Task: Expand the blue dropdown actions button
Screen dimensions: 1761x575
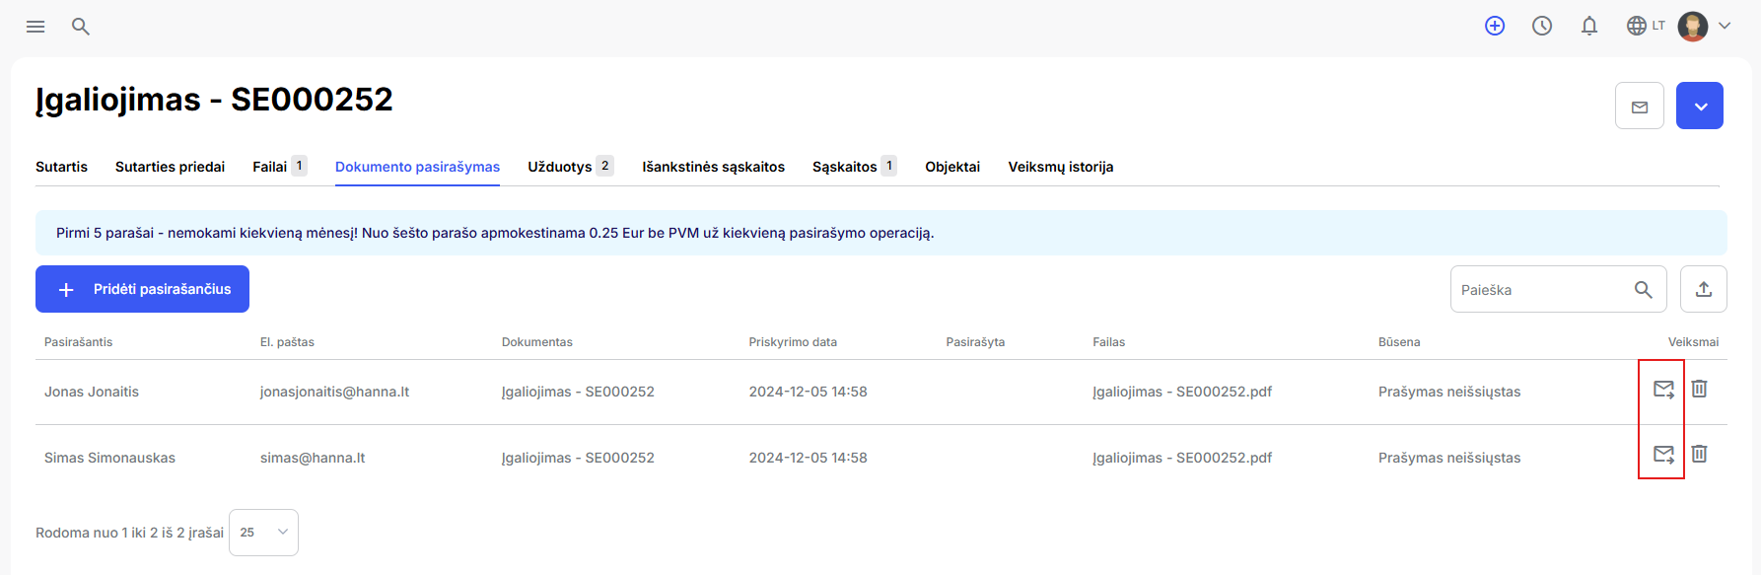Action: 1700,106
